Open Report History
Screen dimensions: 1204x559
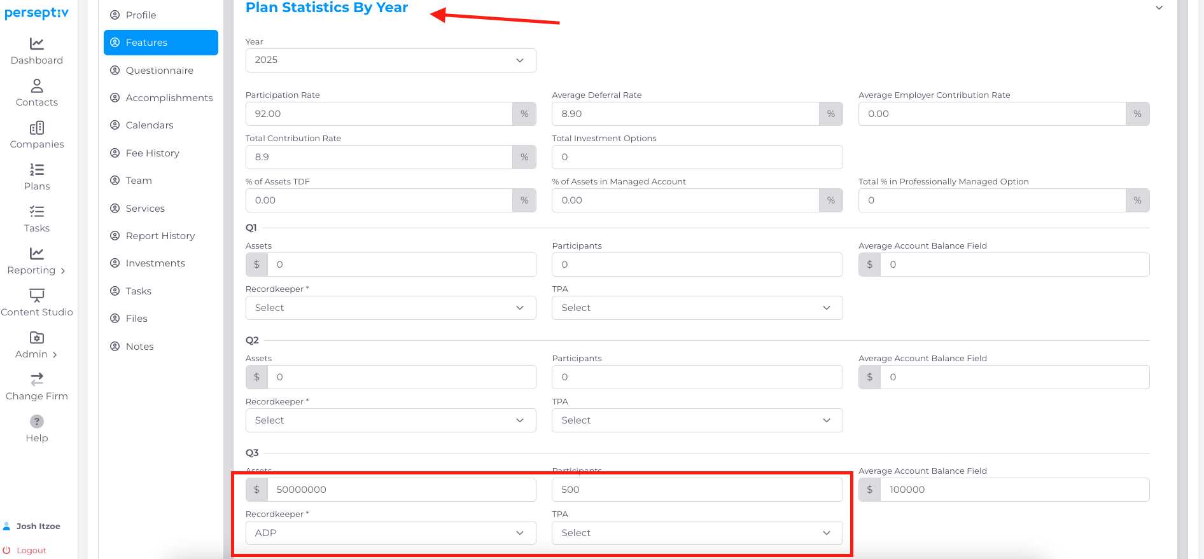coord(161,235)
